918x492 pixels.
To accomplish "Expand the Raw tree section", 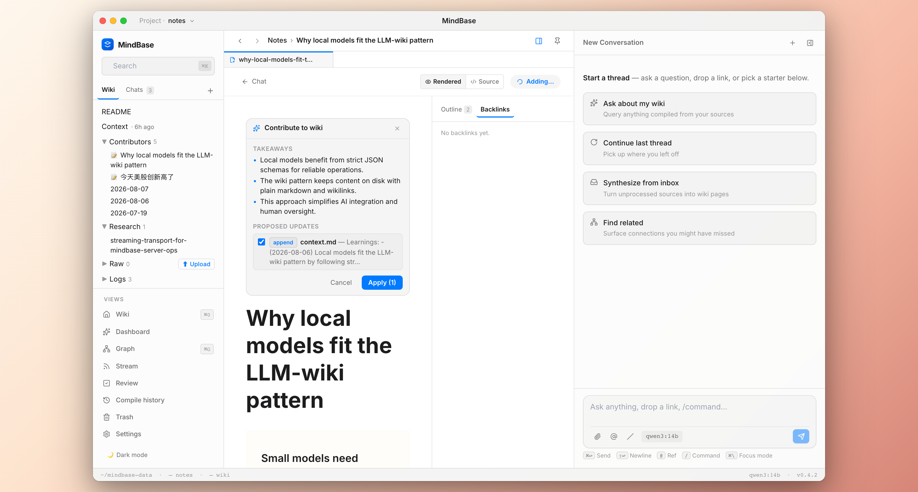I will tap(104, 264).
